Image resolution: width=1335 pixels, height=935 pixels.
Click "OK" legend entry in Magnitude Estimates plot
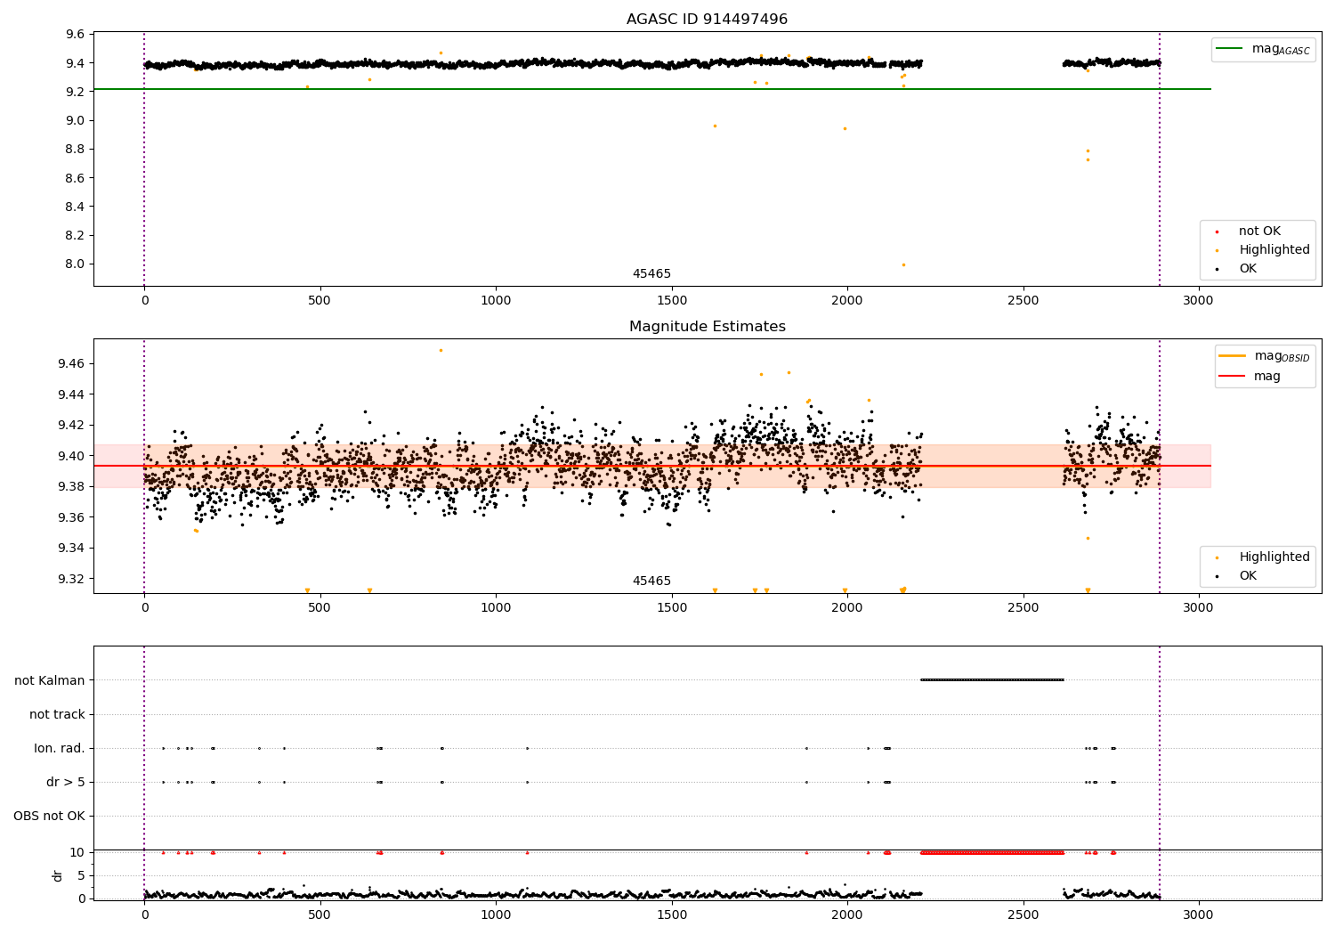point(1248,576)
